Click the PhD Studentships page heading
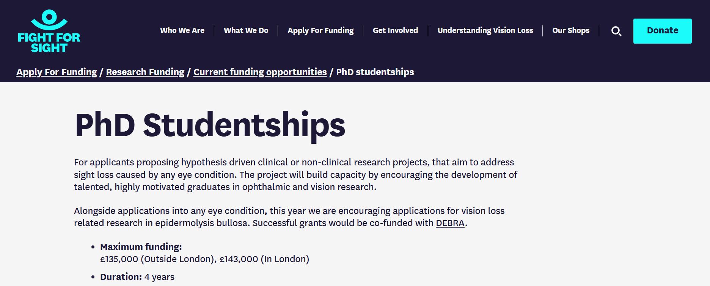The width and height of the screenshot is (710, 286). [210, 124]
